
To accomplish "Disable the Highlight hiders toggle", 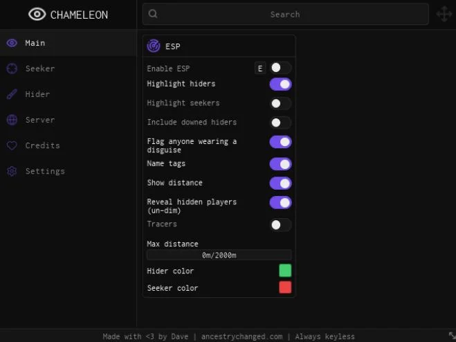I will (280, 84).
